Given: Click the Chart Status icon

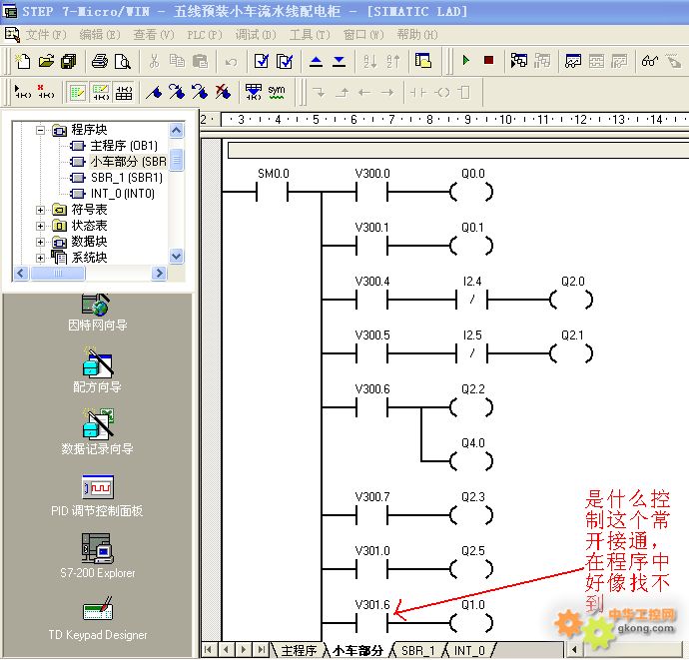Looking at the screenshot, I should [x=573, y=61].
